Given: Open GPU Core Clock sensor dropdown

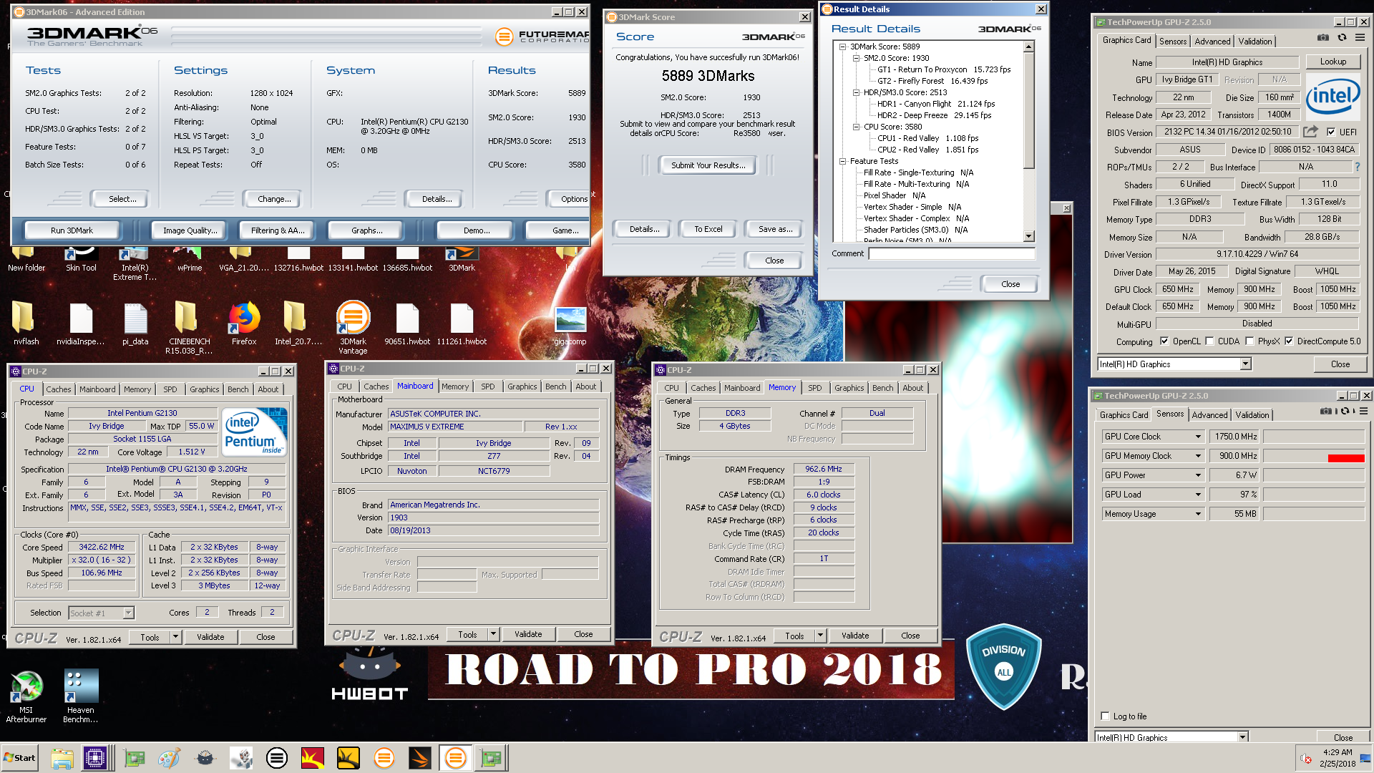Looking at the screenshot, I should [1198, 437].
